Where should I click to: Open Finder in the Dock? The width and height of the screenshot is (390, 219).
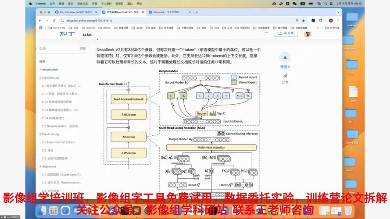[42, 211]
